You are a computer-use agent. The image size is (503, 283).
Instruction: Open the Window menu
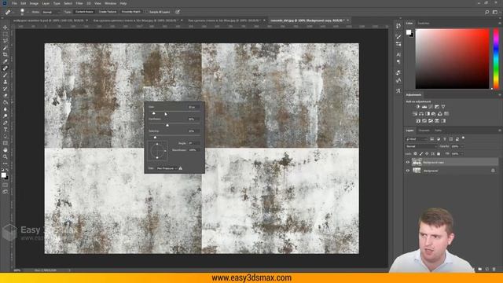coord(110,3)
